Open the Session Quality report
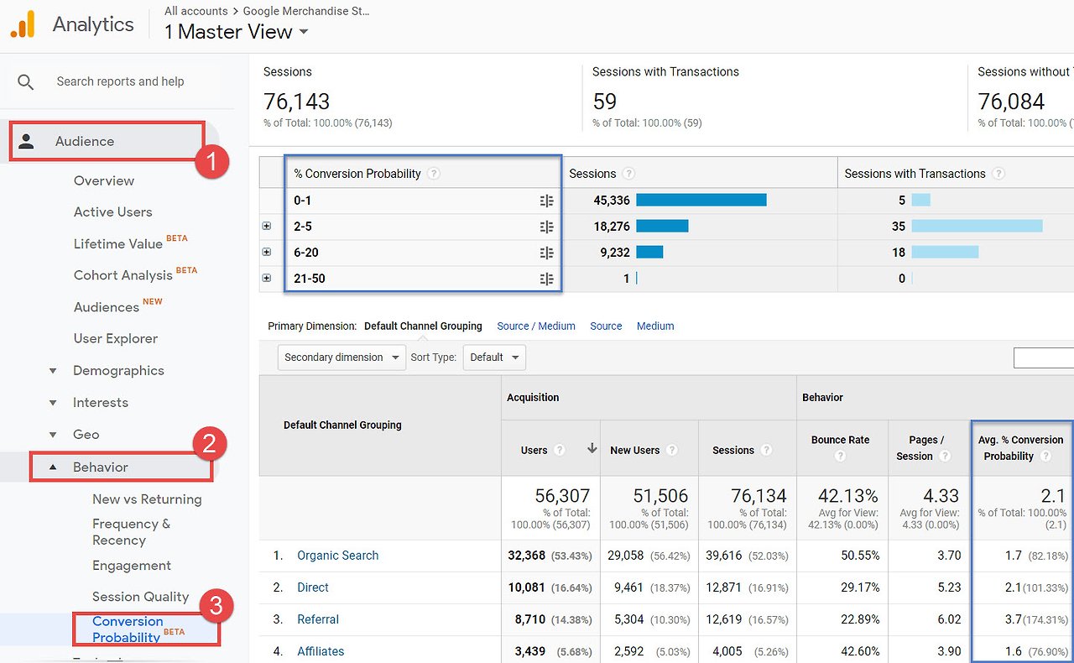The width and height of the screenshot is (1074, 663). click(x=140, y=597)
